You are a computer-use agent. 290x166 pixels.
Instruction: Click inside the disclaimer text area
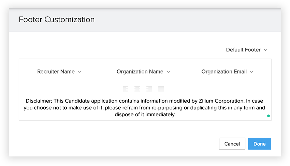(x=145, y=108)
